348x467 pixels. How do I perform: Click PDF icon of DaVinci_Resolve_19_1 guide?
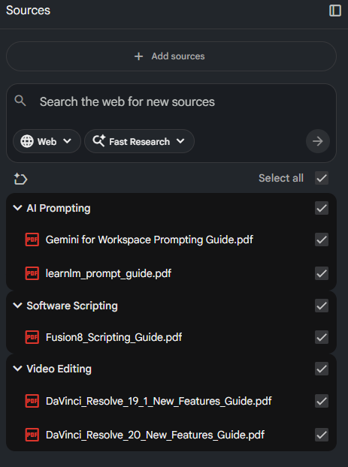point(32,401)
